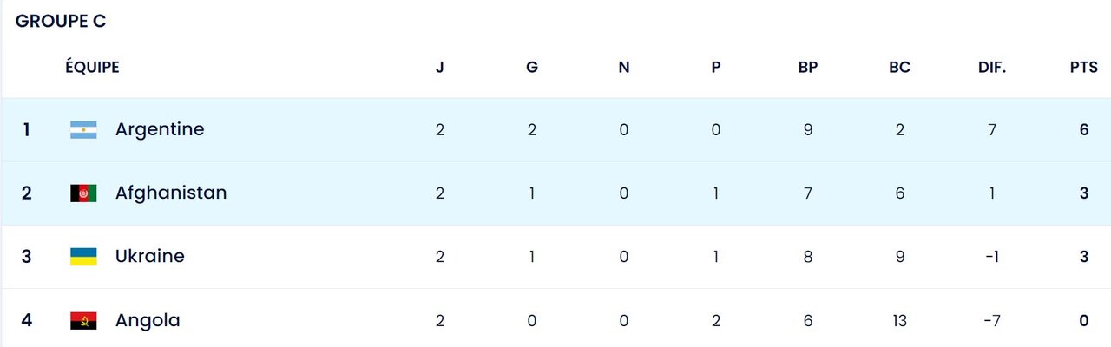This screenshot has height=347, width=1111.
Task: Open the Afghanistan team link
Action: 171,193
